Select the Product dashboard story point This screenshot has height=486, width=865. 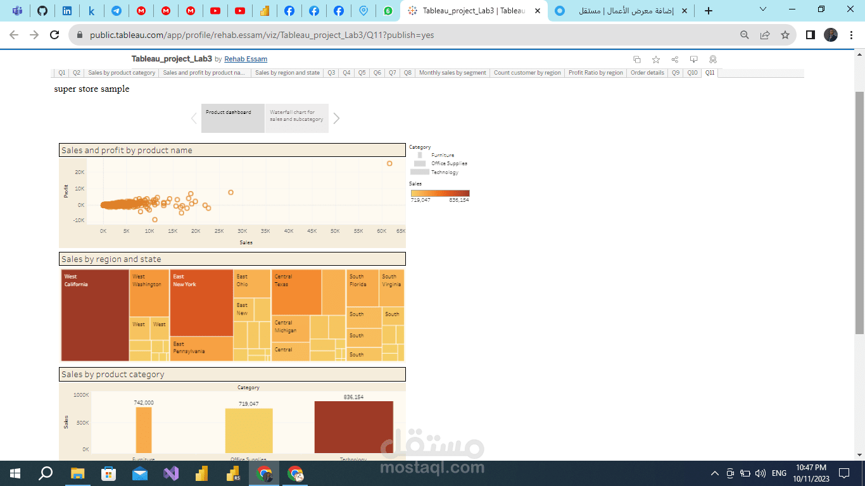[x=233, y=118]
